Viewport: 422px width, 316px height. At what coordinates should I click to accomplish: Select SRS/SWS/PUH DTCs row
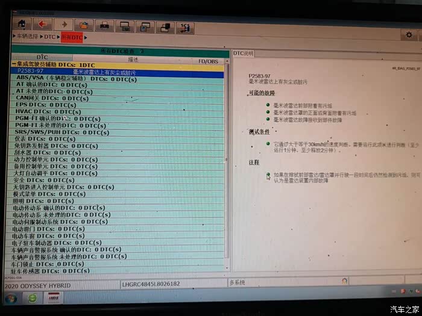pos(116,133)
